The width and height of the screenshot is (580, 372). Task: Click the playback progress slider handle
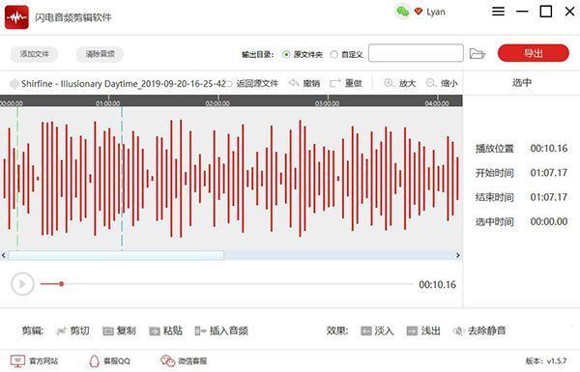tap(62, 284)
